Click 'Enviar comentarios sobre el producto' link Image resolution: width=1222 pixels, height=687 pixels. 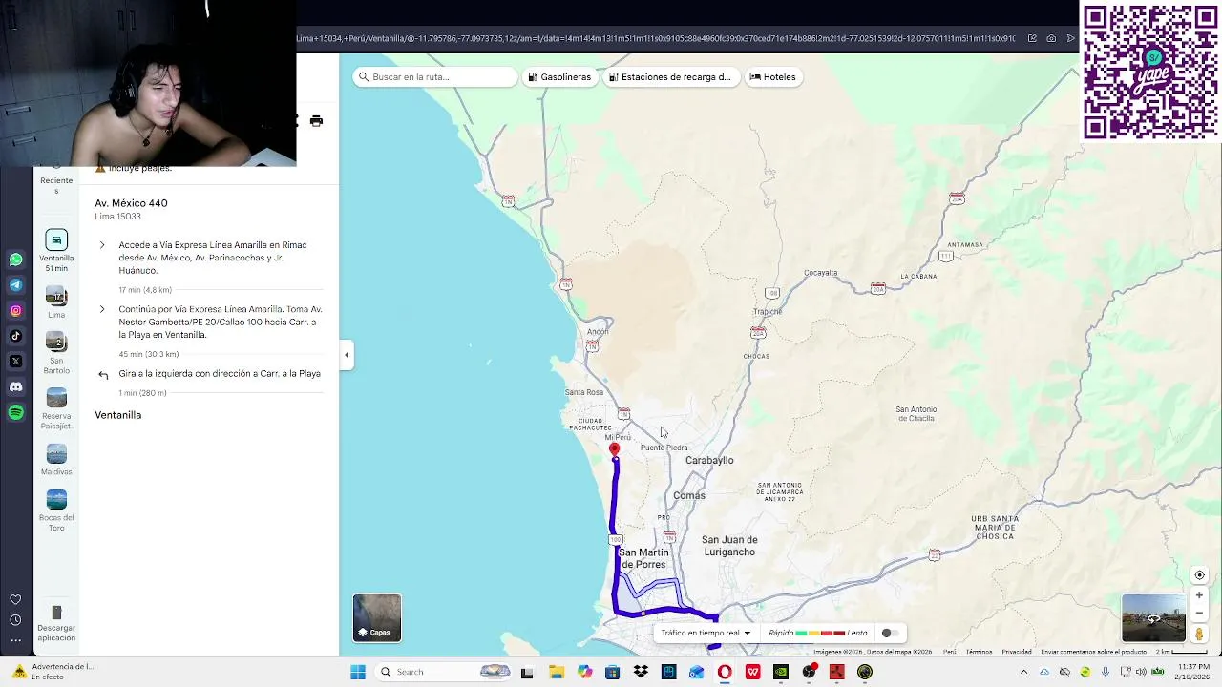pos(1094,652)
